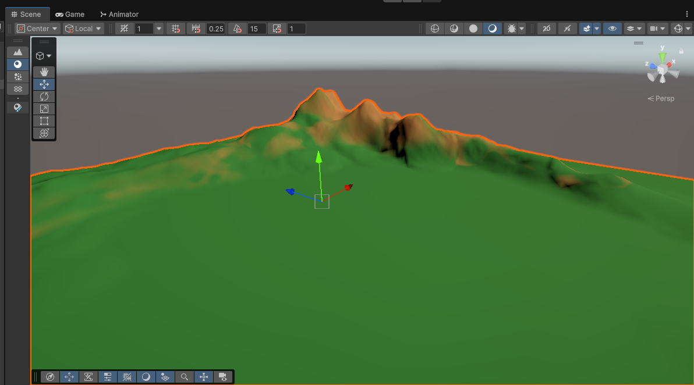The width and height of the screenshot is (694, 385).
Task: Toggle scene audio mute icon
Action: (x=567, y=28)
